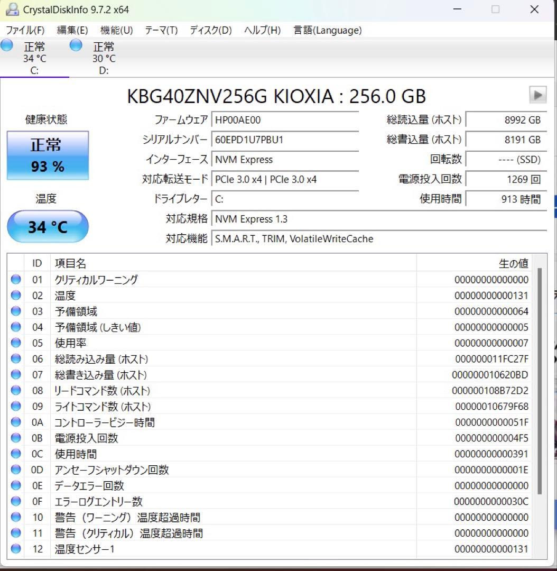The image size is (557, 571).
Task: Click the 34°C temperature badge
Action: [48, 227]
